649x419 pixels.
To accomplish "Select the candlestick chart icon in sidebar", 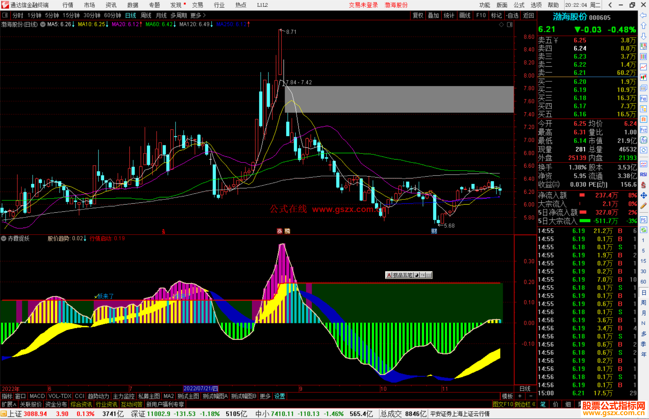I will pyautogui.click(x=643, y=77).
